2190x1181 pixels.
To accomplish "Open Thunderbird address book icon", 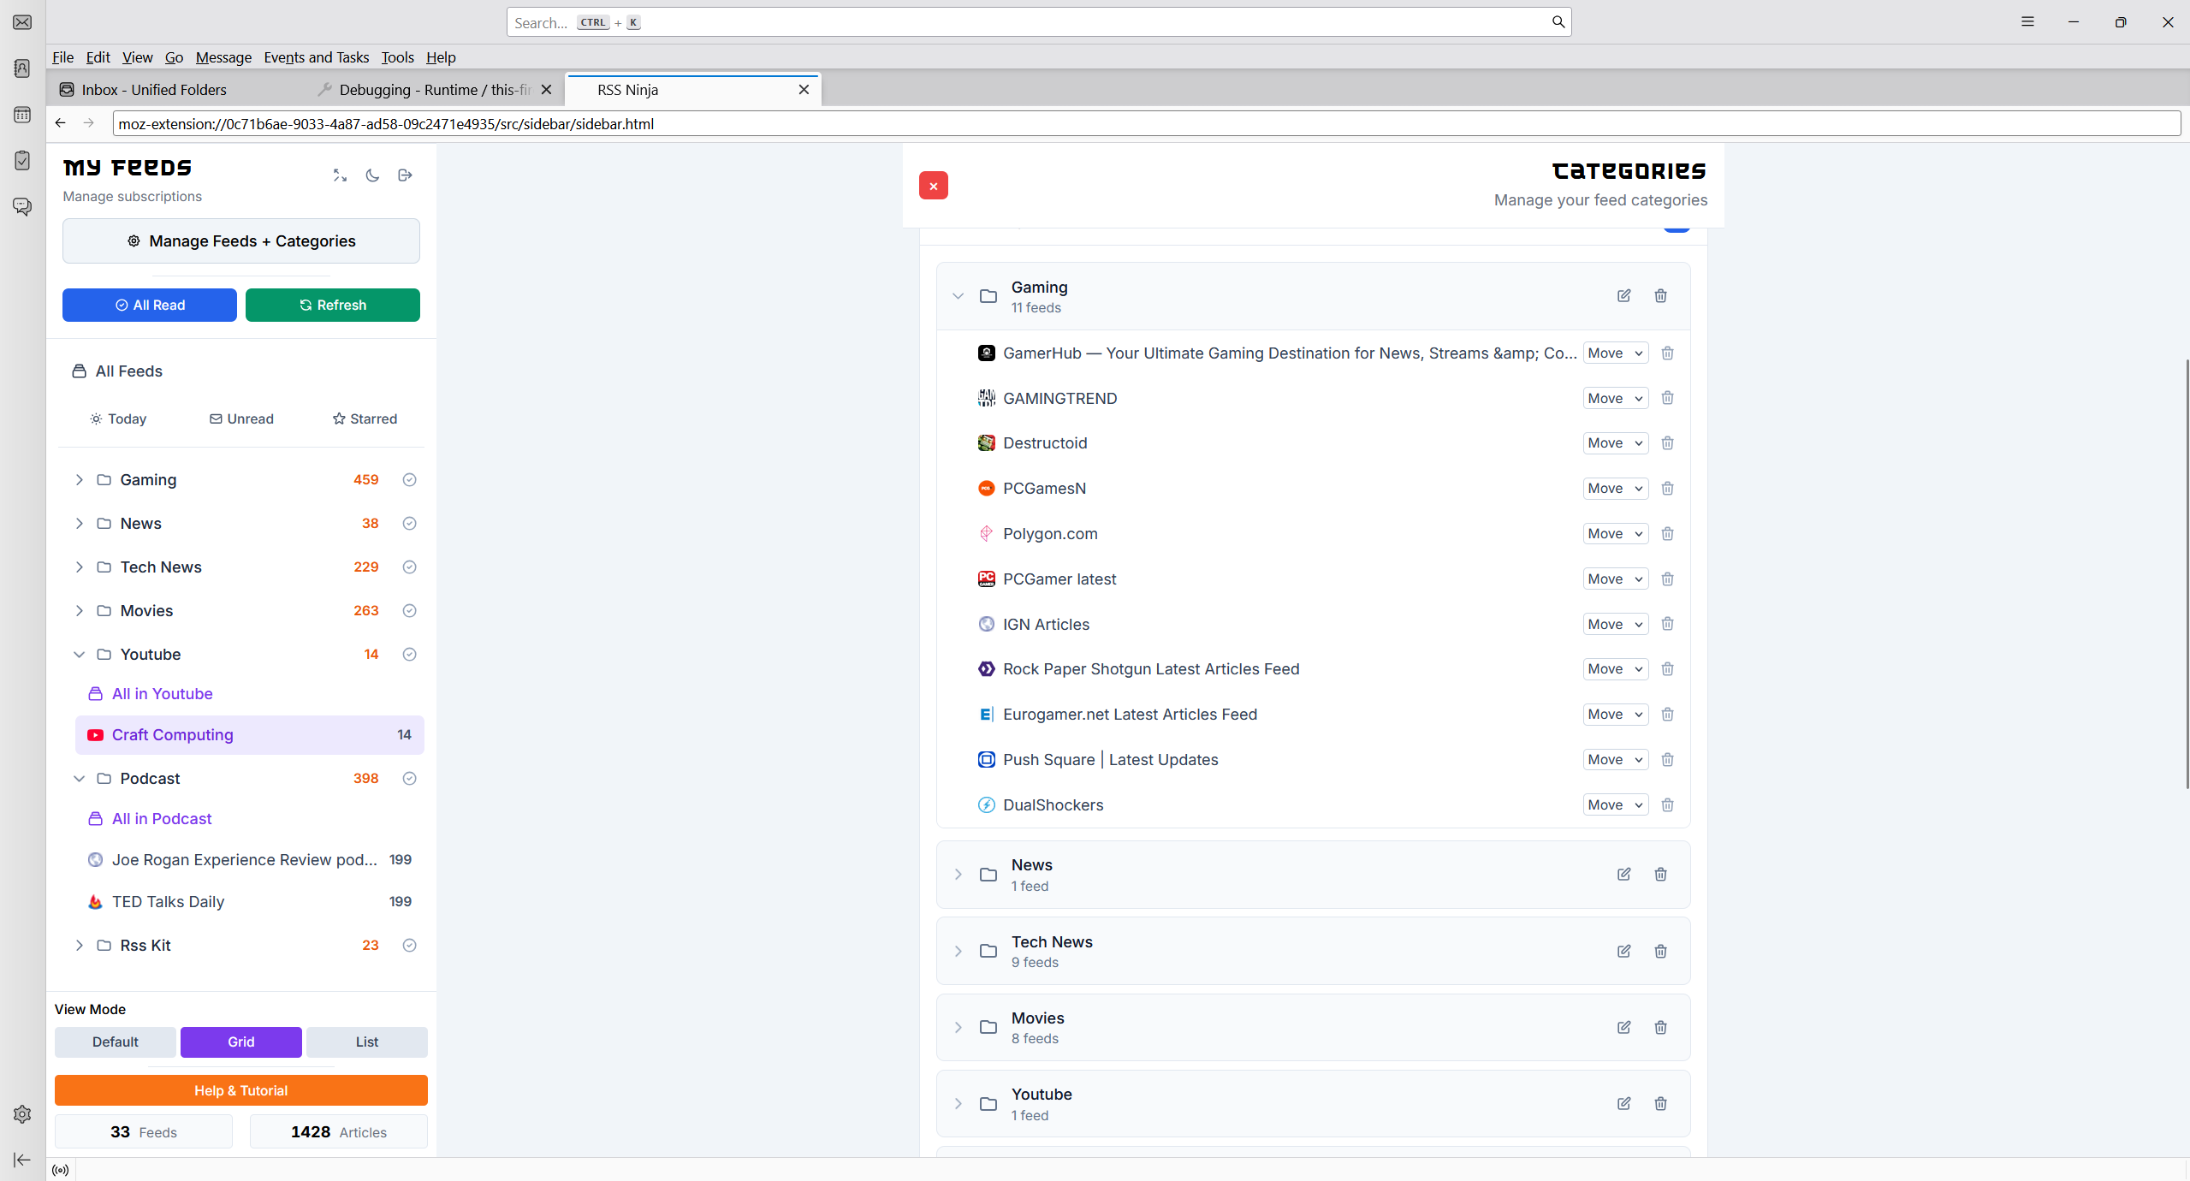I will pos(22,68).
